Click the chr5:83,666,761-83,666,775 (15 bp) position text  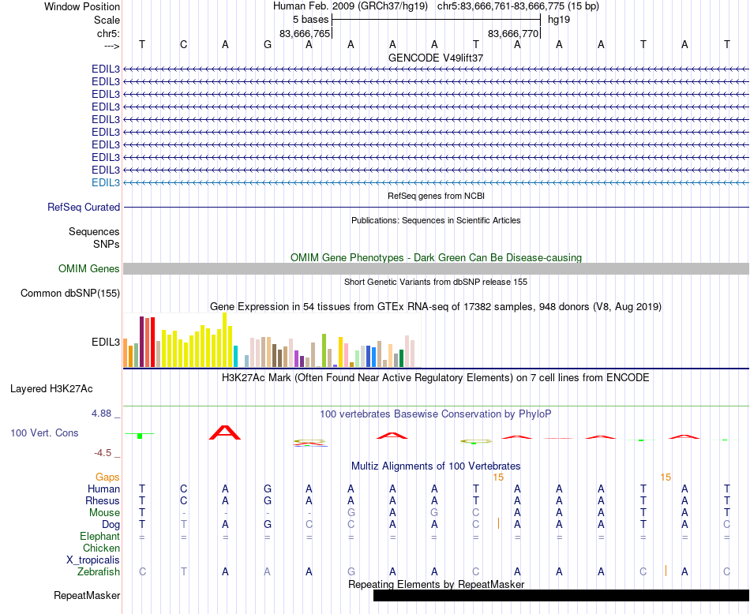pos(518,6)
